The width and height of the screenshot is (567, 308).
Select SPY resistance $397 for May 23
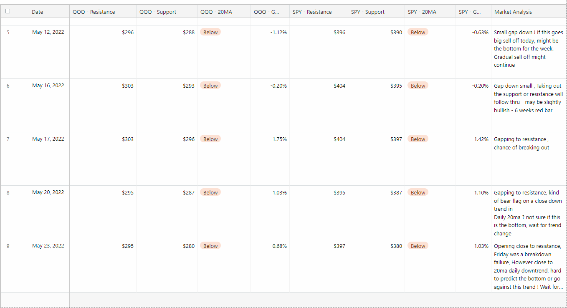tap(339, 246)
